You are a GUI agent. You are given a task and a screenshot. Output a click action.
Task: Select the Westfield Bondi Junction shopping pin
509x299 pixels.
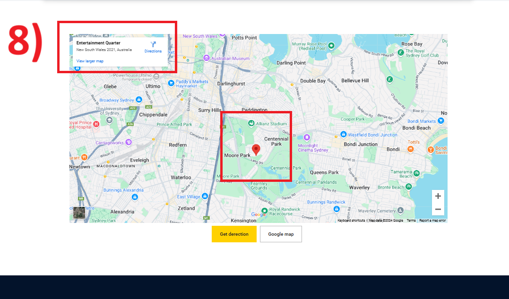[344, 134]
